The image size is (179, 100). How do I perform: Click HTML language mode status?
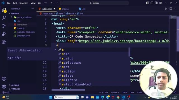click(139, 92)
